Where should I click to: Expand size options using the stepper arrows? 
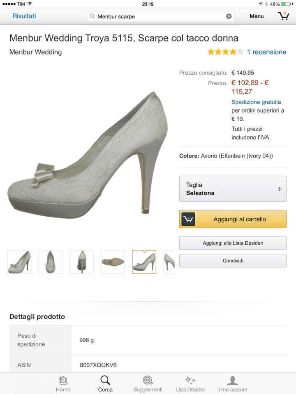280,189
